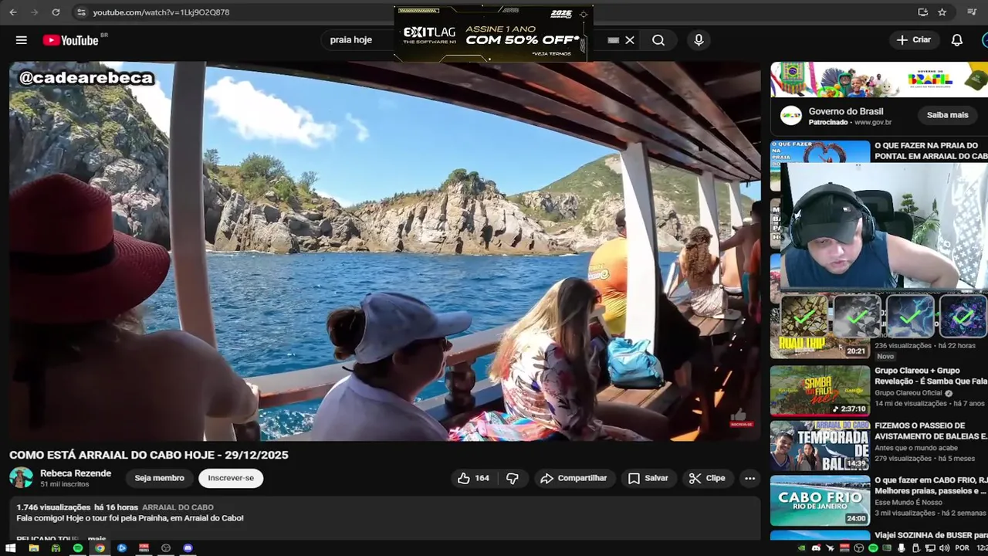The image size is (988, 556).
Task: Expand description with 'mais' link
Action: (x=96, y=538)
